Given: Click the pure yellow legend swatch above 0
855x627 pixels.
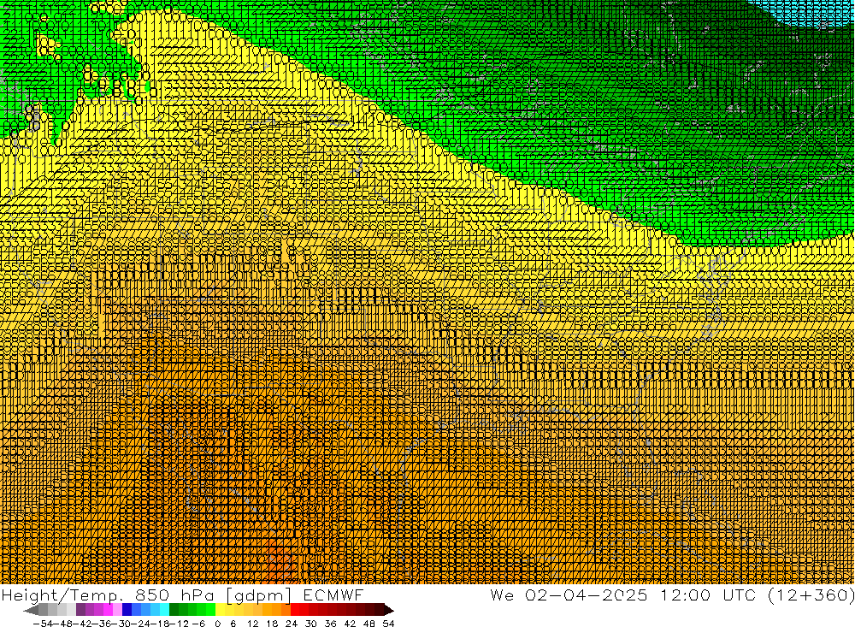Looking at the screenshot, I should (221, 610).
